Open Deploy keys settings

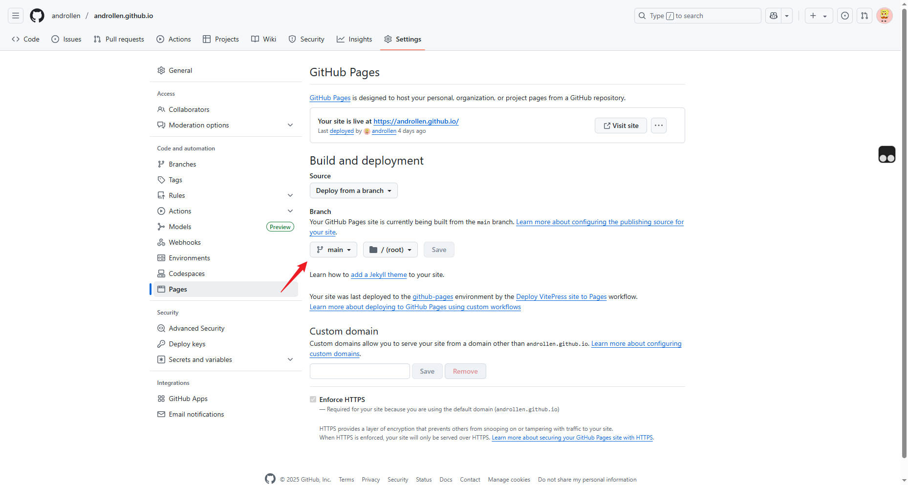pos(226,344)
